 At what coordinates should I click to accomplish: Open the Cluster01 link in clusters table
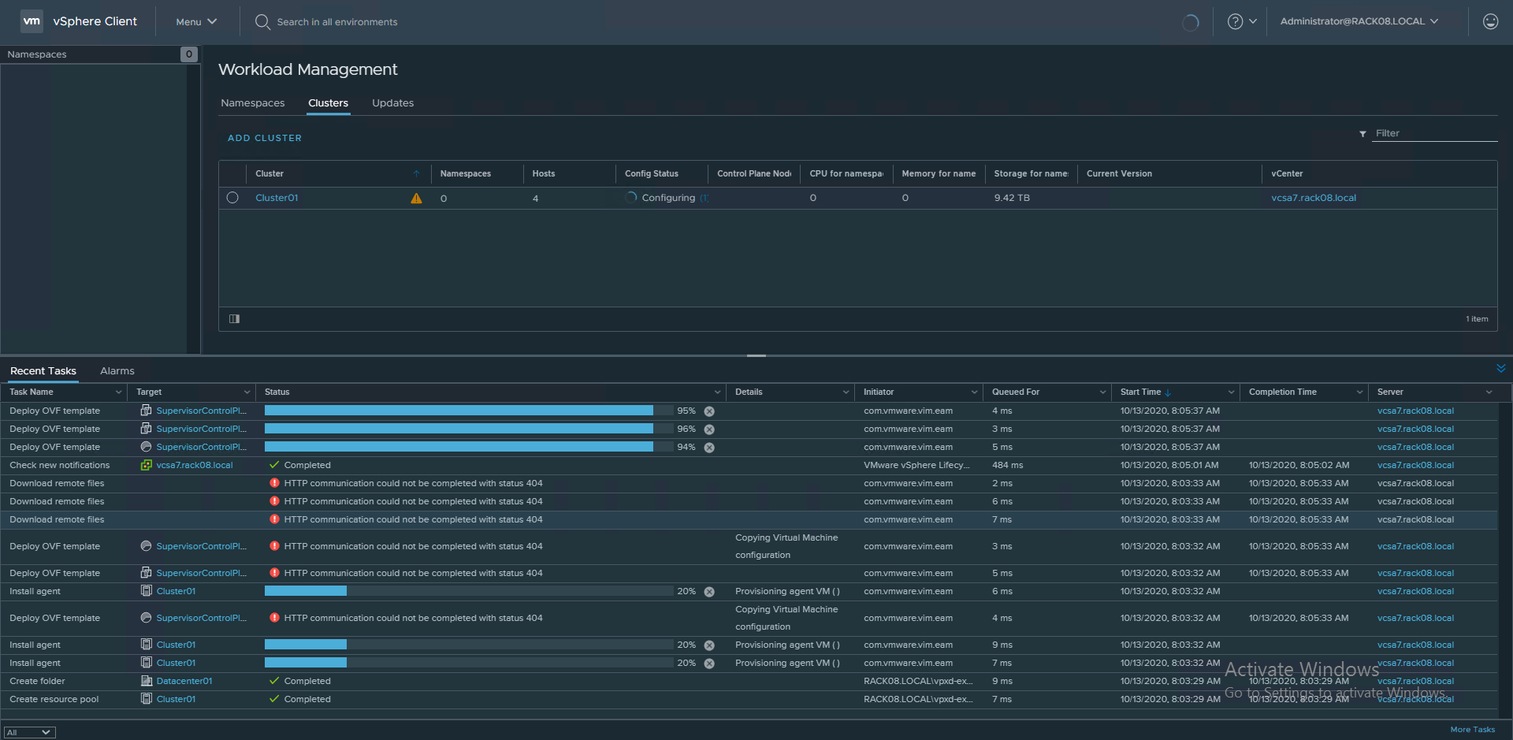pyautogui.click(x=277, y=198)
